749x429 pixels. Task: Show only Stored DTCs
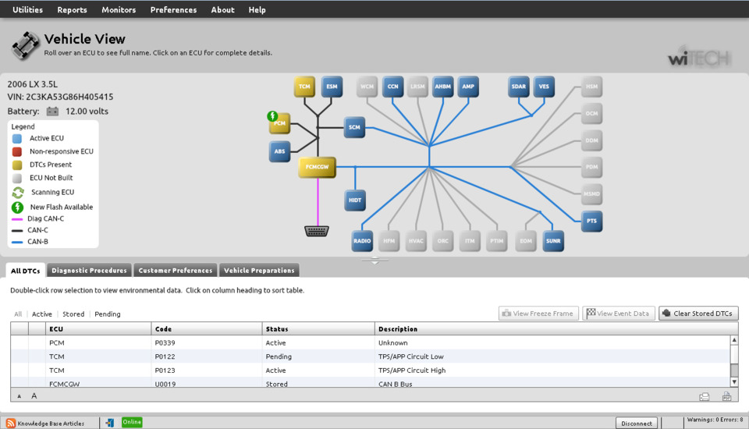(73, 314)
